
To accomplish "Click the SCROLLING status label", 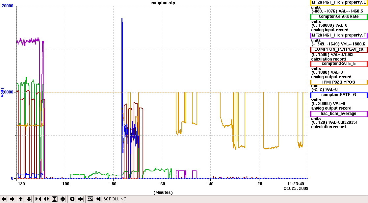I will (115, 199).
